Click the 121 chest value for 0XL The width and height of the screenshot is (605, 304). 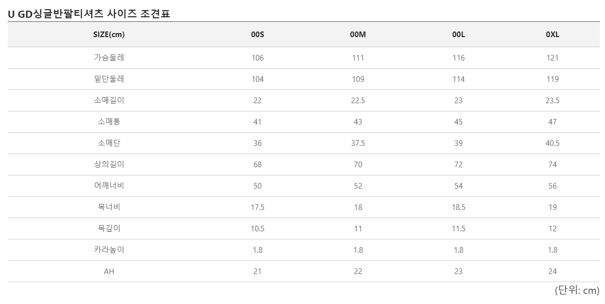553,58
